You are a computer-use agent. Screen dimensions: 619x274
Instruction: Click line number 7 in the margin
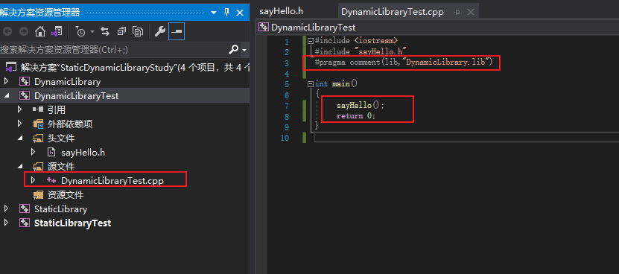286,106
